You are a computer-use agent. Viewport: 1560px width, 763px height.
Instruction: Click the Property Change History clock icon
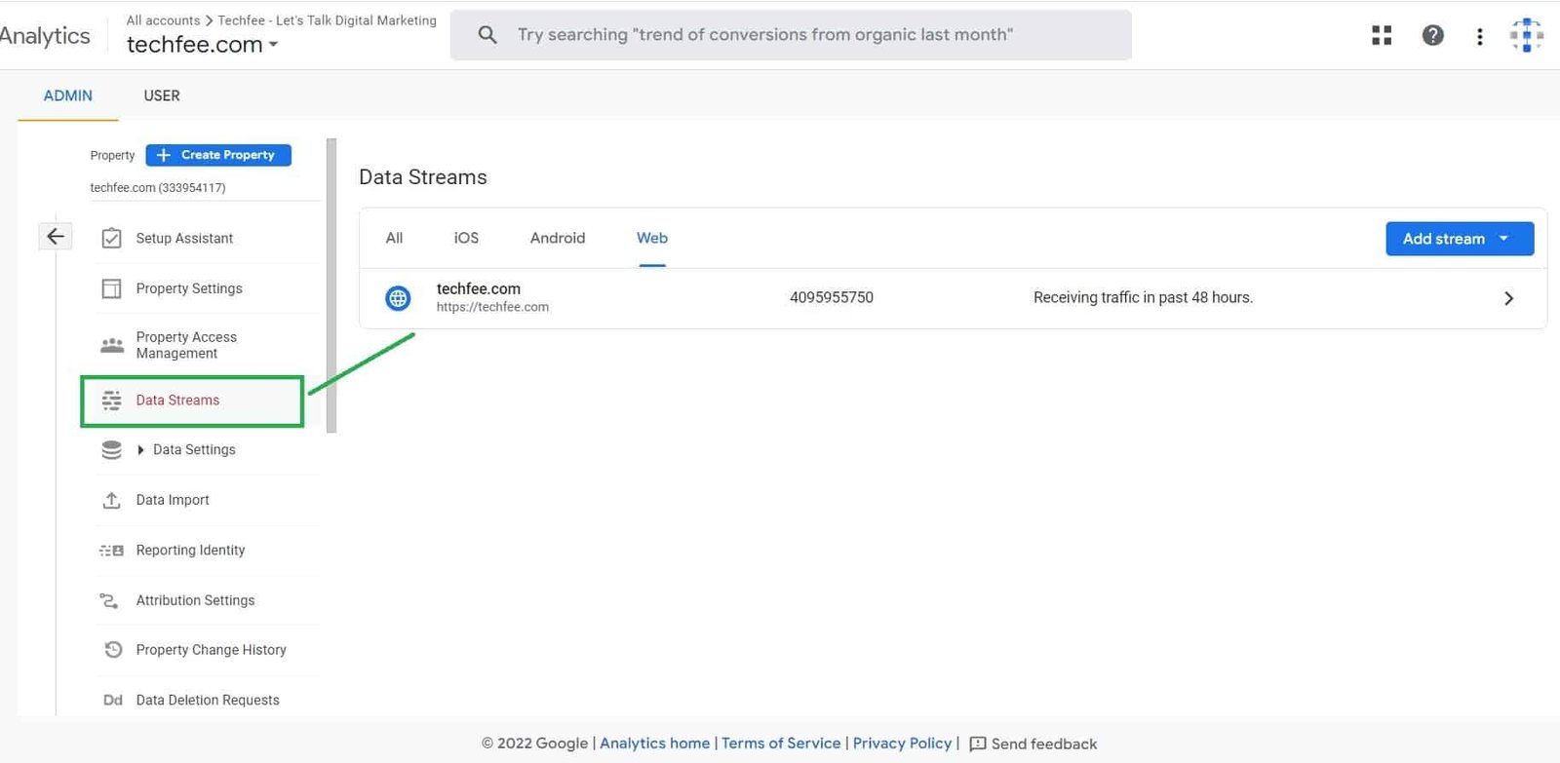click(113, 650)
